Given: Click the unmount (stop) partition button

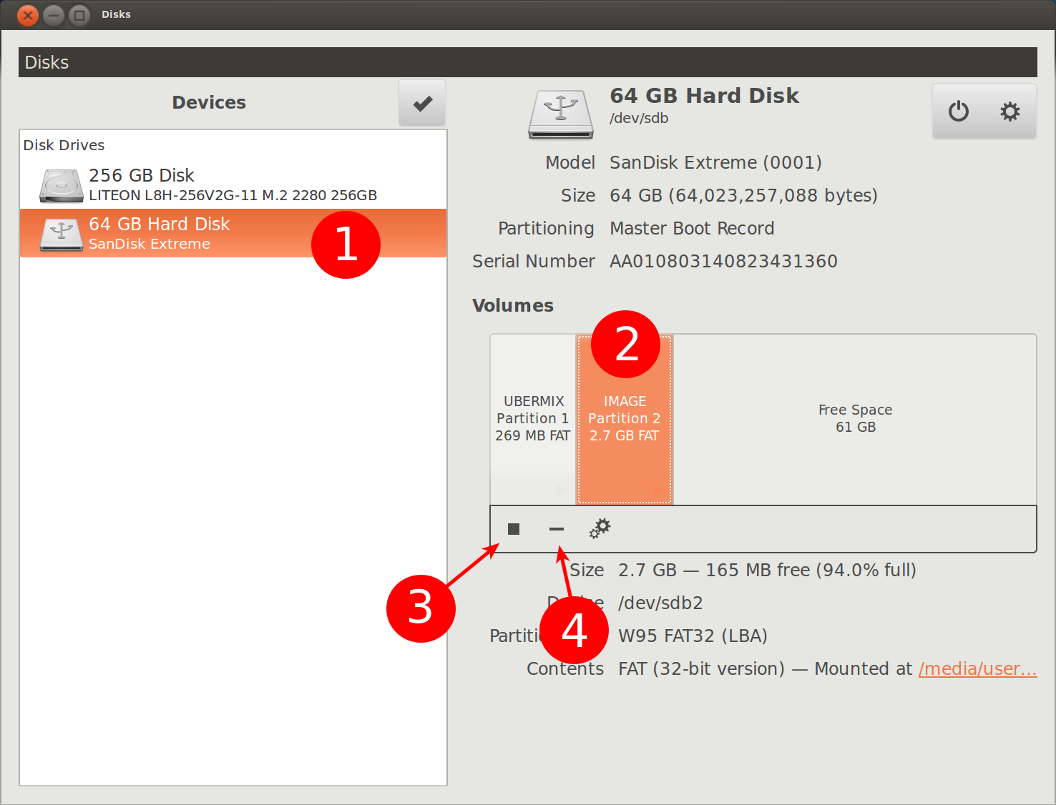Looking at the screenshot, I should 514,529.
